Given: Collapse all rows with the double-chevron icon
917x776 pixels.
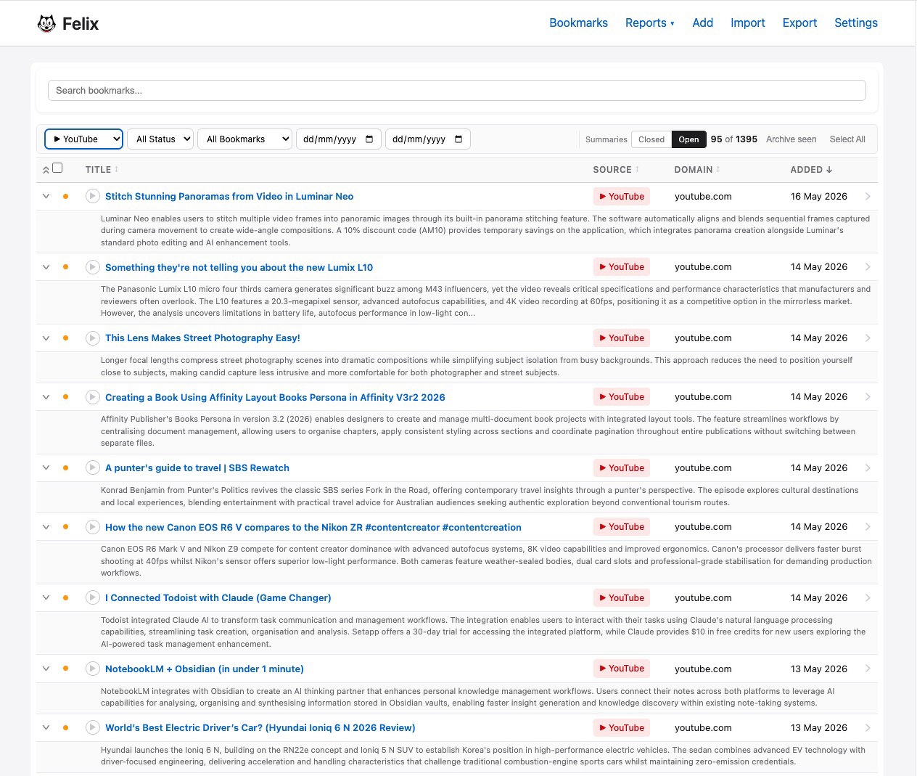Looking at the screenshot, I should pos(46,170).
